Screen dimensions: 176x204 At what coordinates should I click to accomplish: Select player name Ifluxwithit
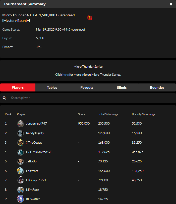(x=33, y=199)
